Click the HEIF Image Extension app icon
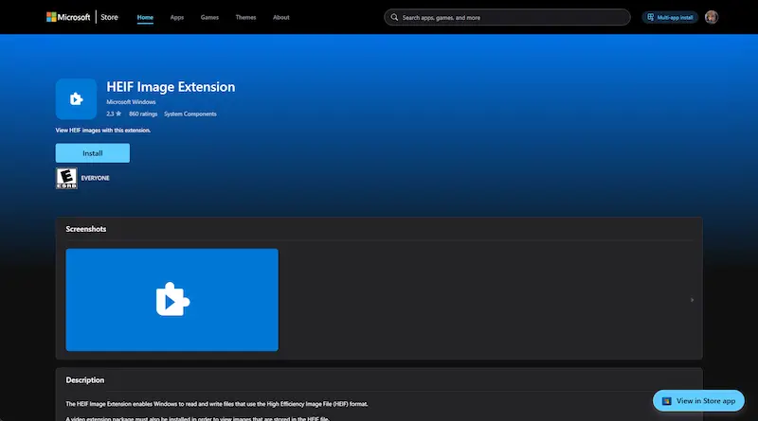This screenshot has width=758, height=421. [77, 99]
